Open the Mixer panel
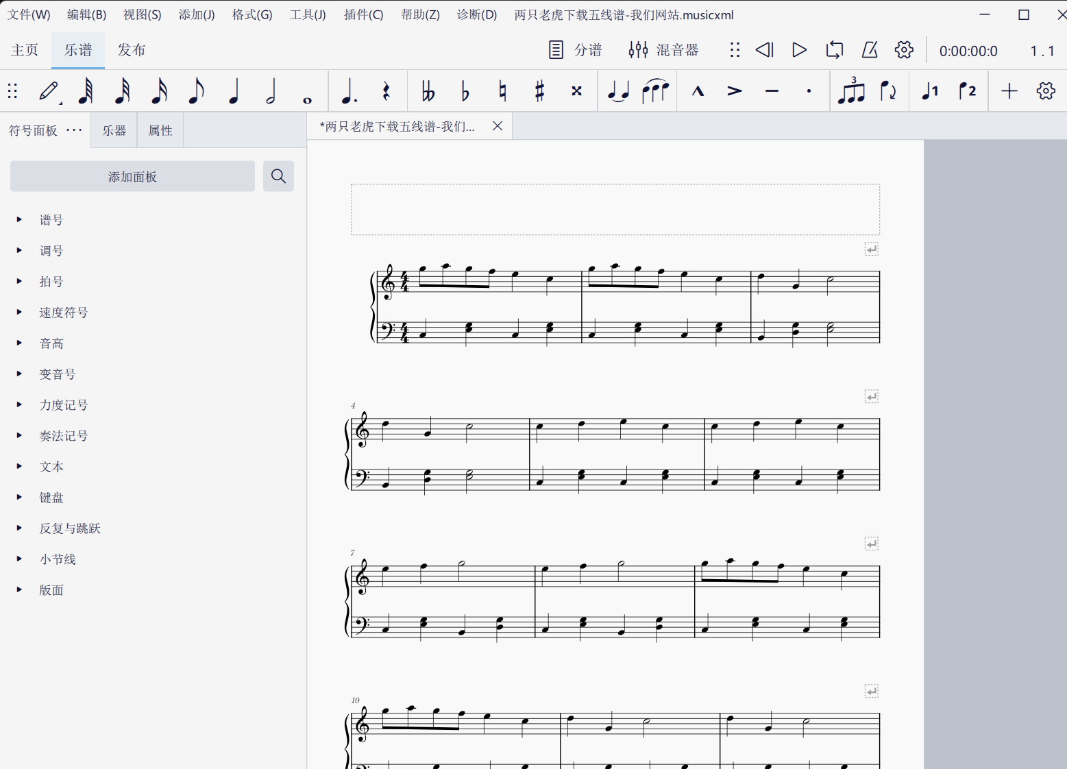This screenshot has width=1067, height=769. tap(663, 50)
